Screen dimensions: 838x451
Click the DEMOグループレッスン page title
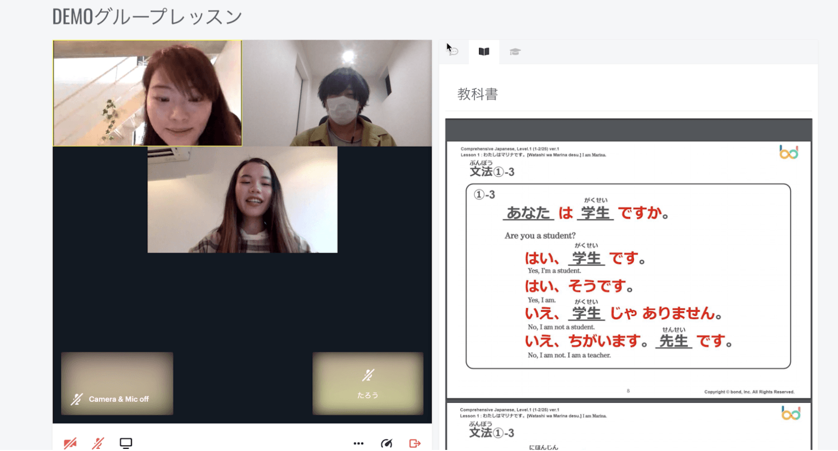click(x=147, y=17)
